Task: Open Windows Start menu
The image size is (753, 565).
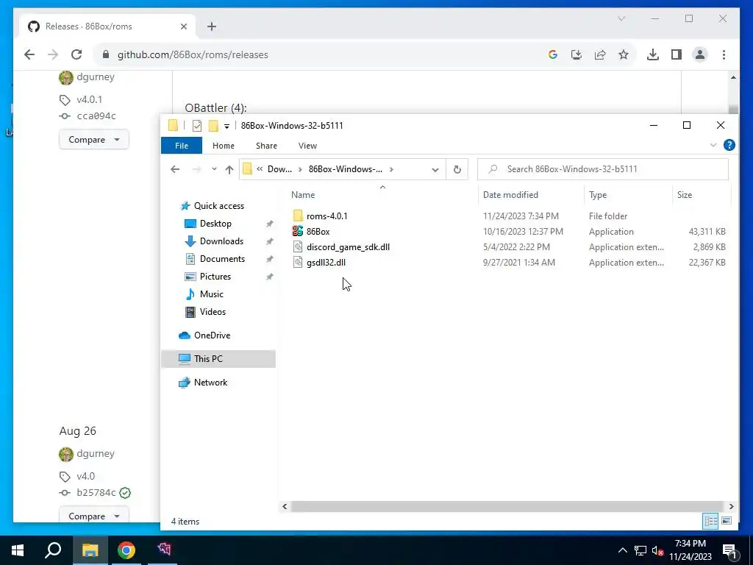Action: [x=18, y=550]
